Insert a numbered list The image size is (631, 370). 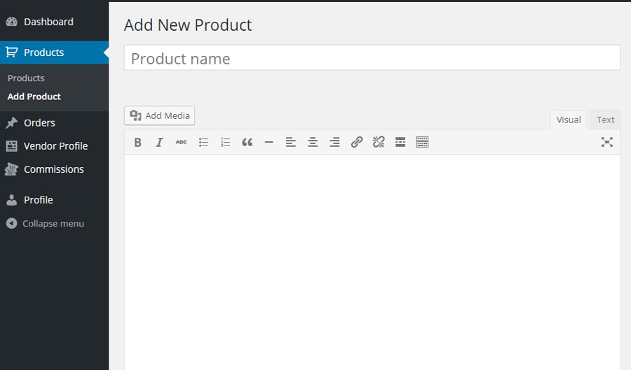225,142
